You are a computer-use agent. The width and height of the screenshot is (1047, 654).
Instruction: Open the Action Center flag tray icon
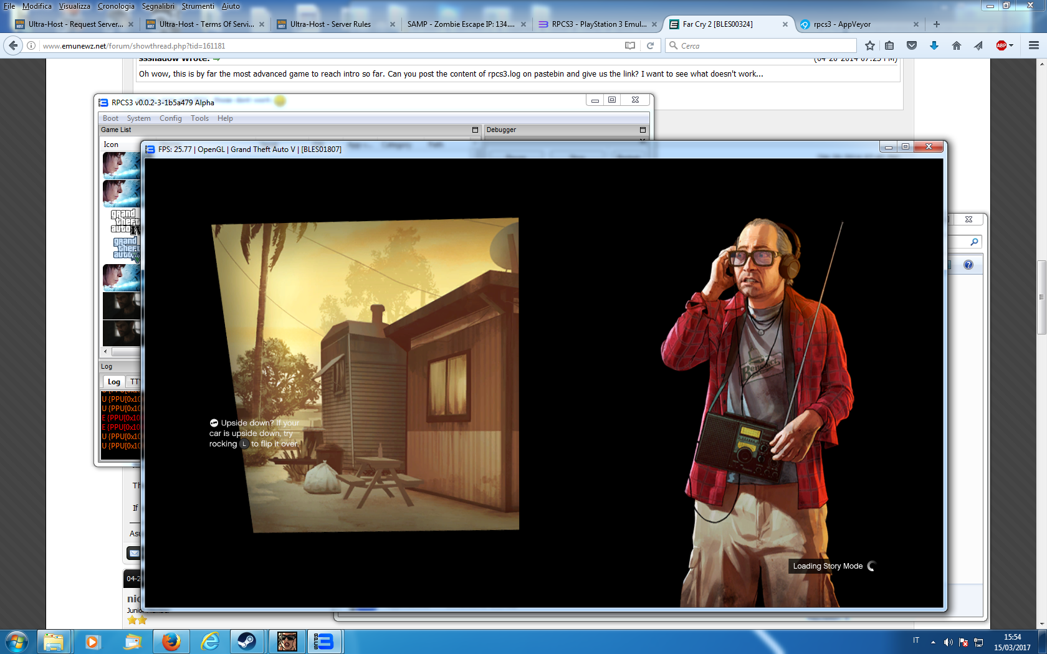coord(963,642)
